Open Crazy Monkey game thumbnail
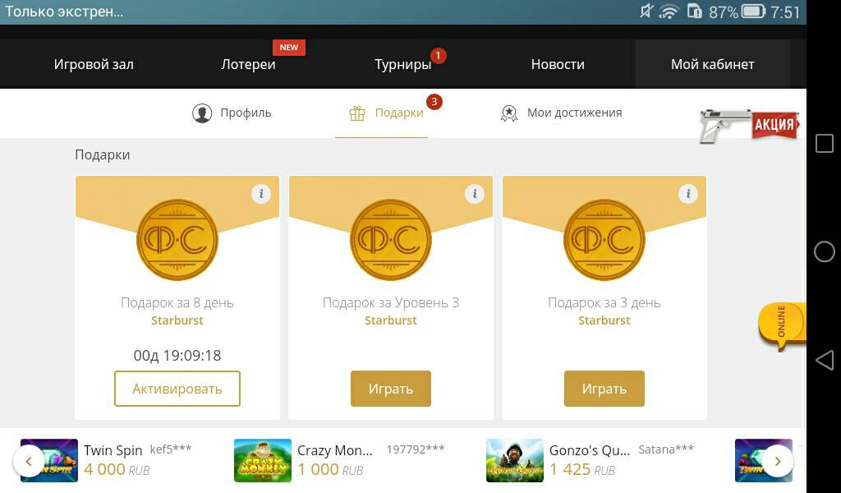 263,460
